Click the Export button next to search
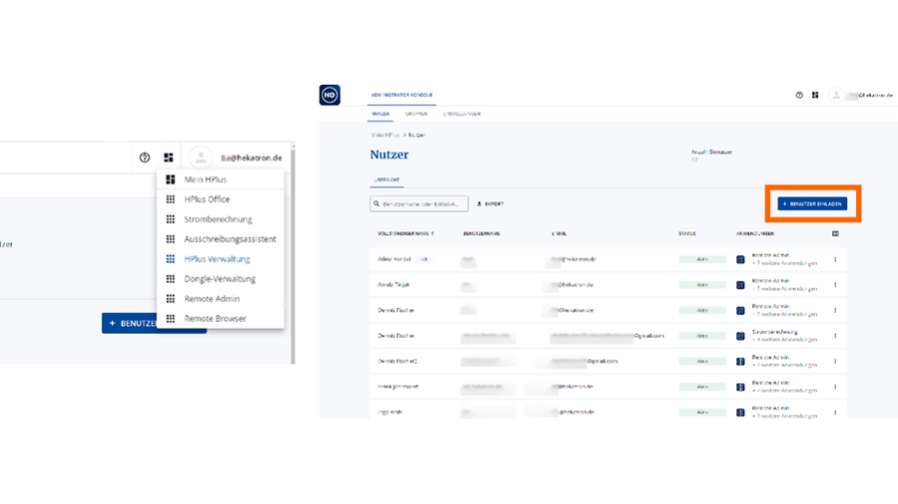 tap(490, 204)
